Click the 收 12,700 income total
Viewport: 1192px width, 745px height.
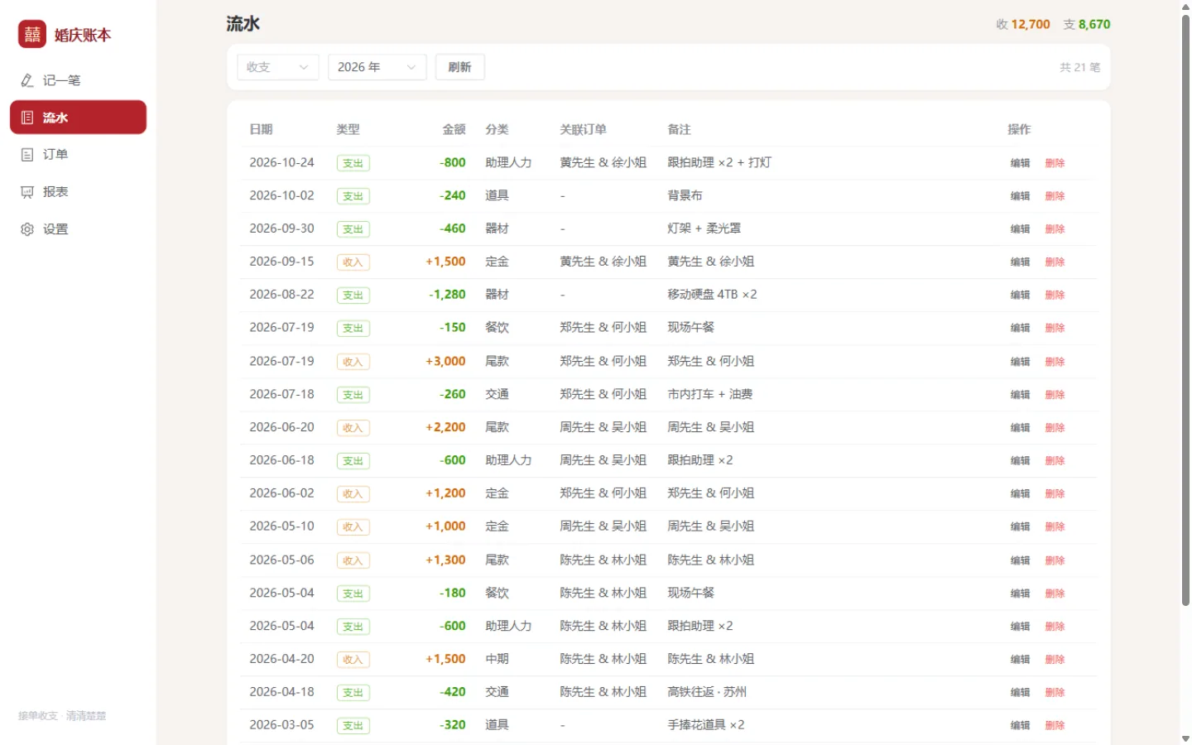tap(1023, 25)
